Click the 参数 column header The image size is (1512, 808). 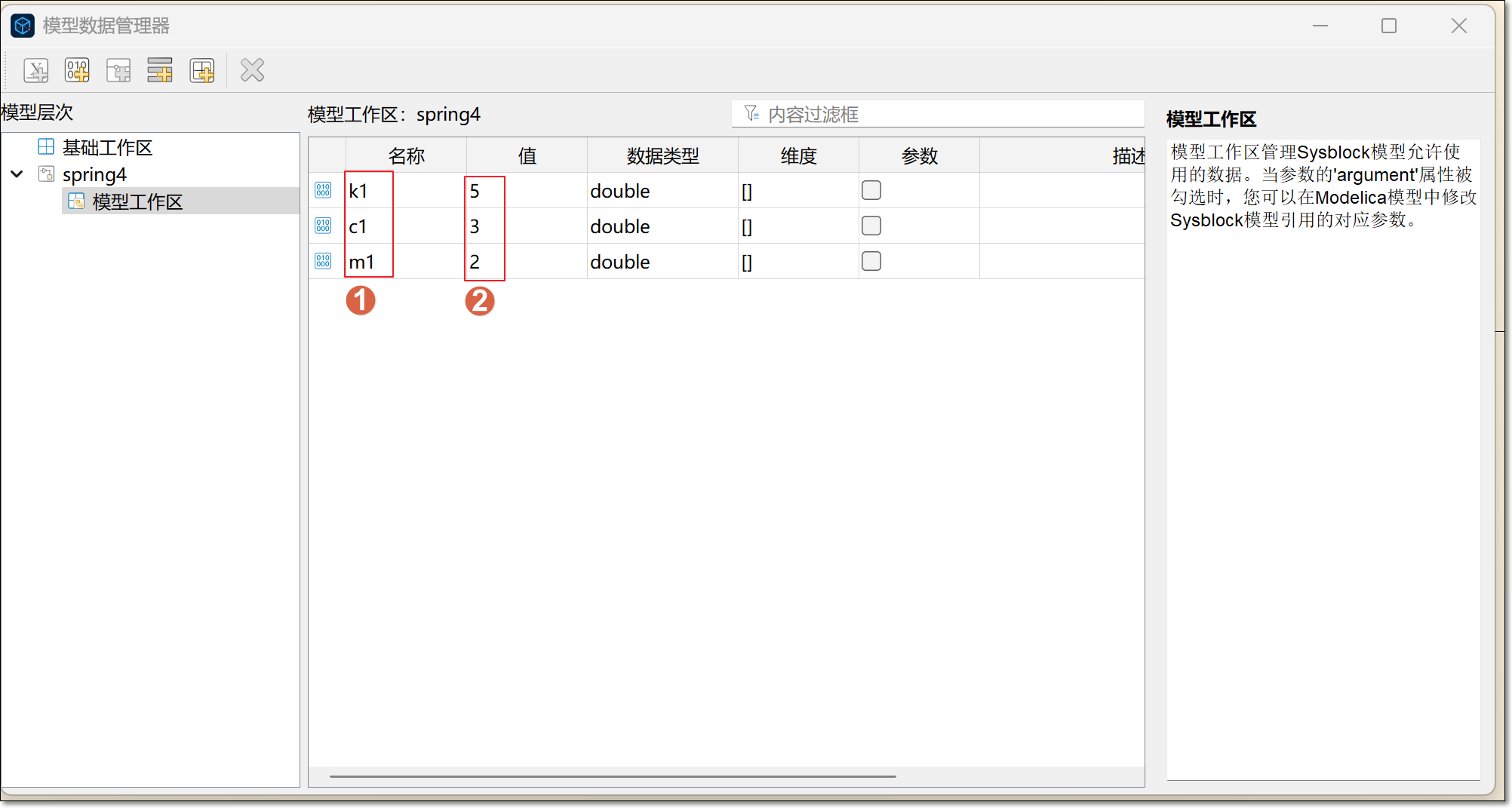point(919,155)
